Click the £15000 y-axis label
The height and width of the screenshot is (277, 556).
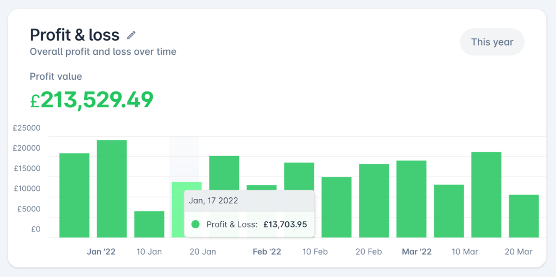(27, 169)
